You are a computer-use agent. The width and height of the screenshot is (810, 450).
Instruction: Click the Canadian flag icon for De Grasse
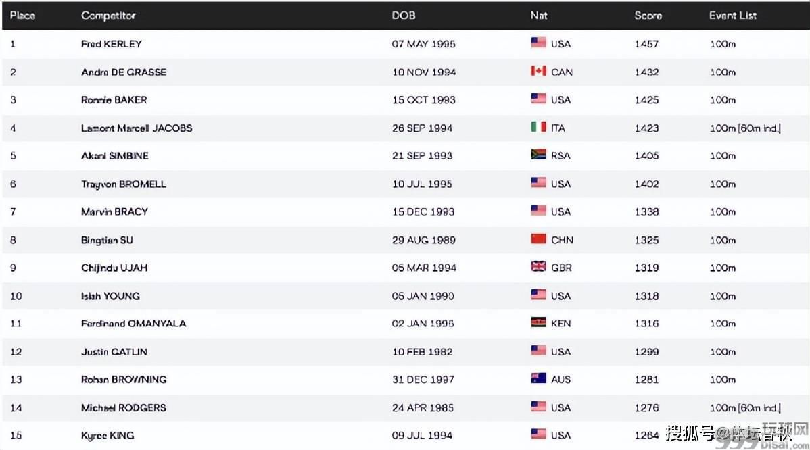pyautogui.click(x=538, y=71)
